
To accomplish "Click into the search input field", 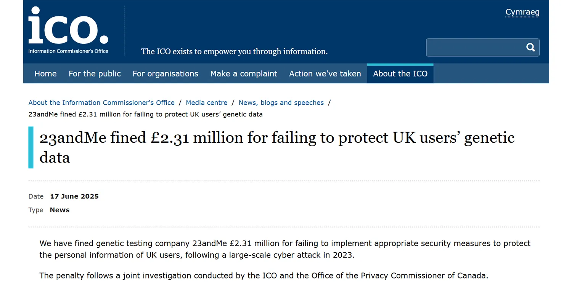I will click(x=475, y=48).
